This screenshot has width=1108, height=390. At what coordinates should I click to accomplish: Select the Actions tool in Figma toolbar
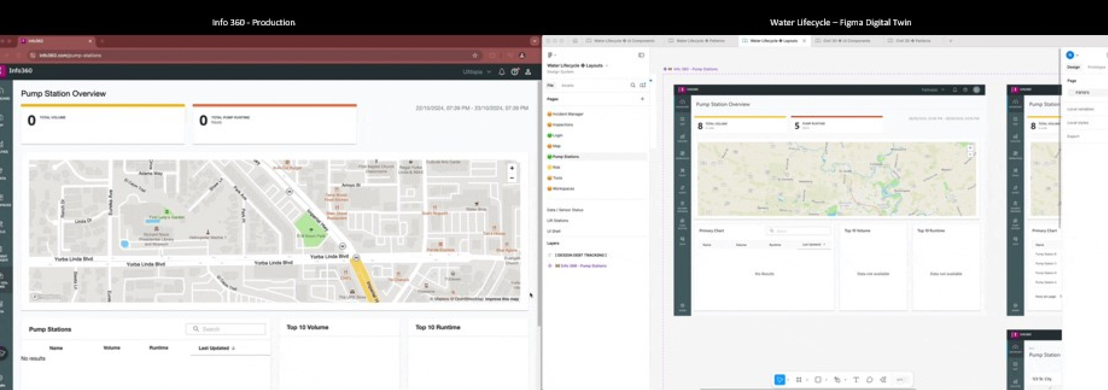883,380
